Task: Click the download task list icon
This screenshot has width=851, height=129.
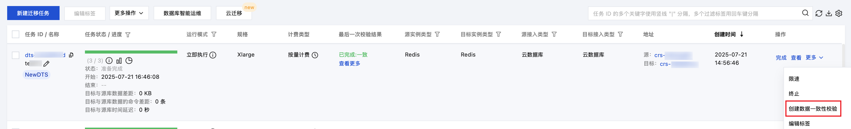Action: click(x=829, y=13)
